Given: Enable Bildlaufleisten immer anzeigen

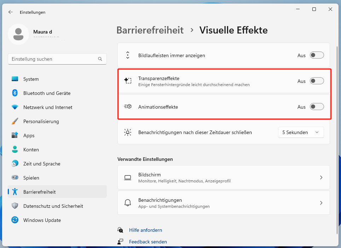Looking at the screenshot, I should 317,55.
